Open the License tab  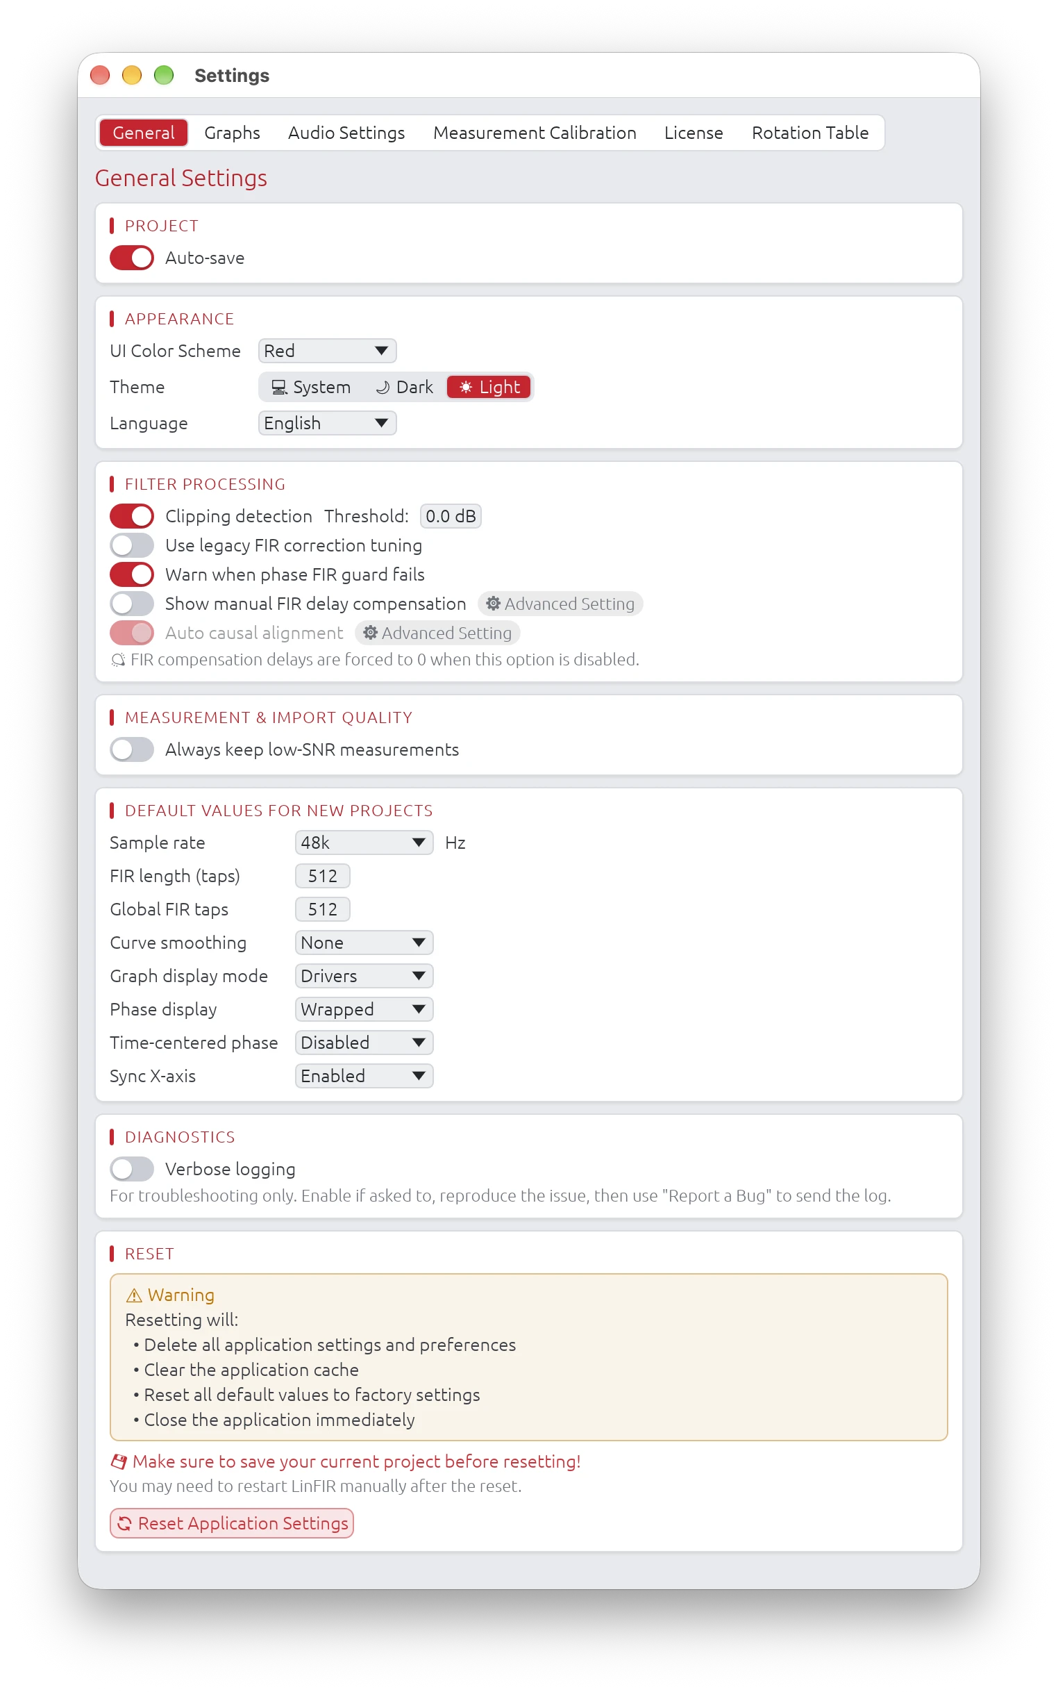(694, 132)
